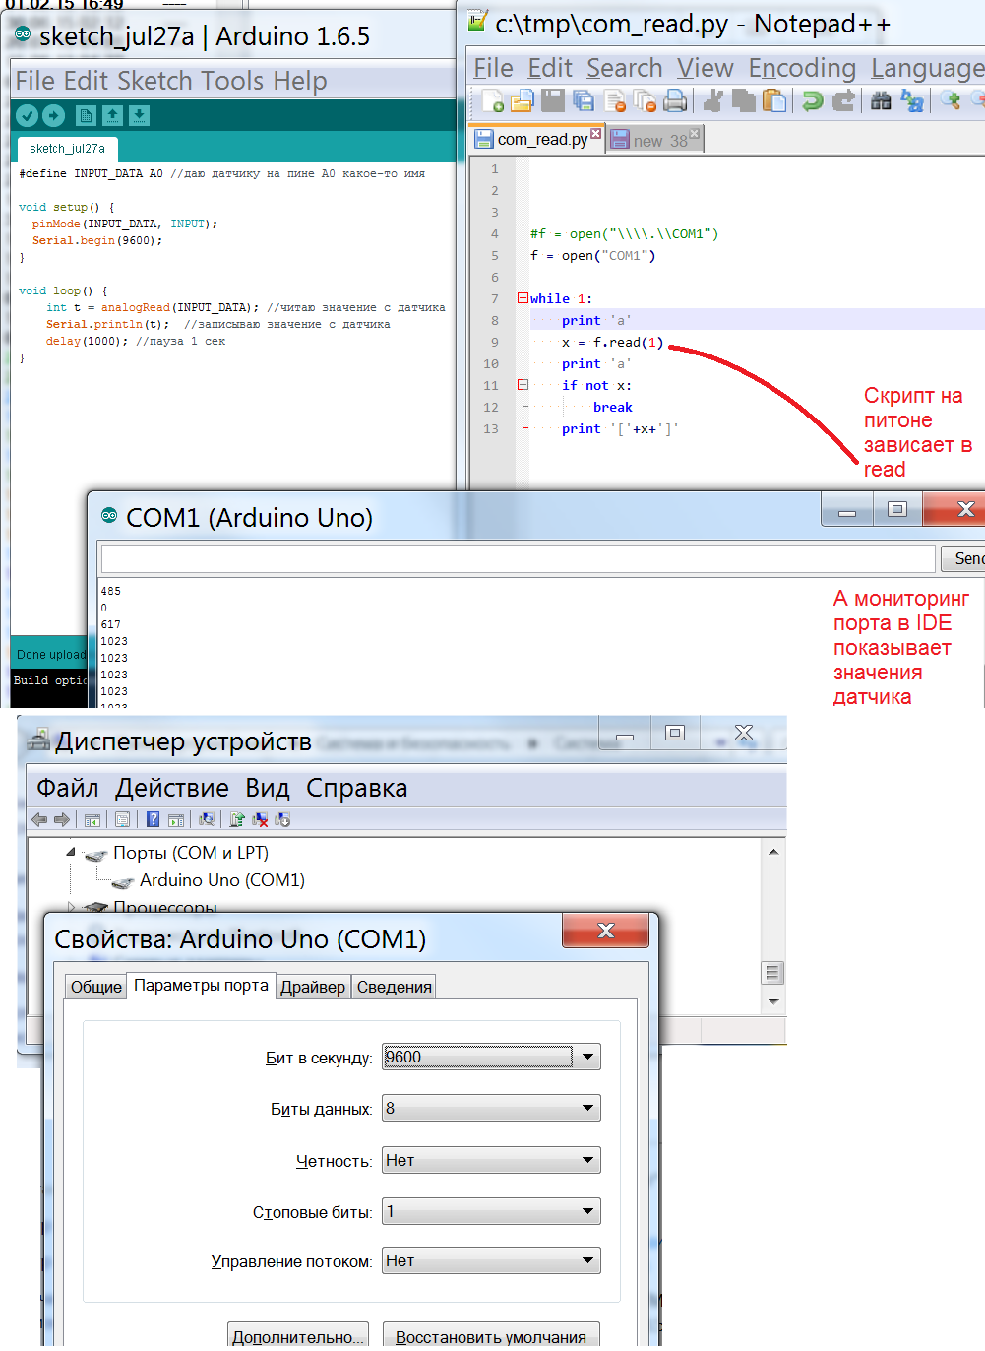Click Notepad++ Paste clipboard icon
This screenshot has height=1351, width=985.
click(x=775, y=100)
